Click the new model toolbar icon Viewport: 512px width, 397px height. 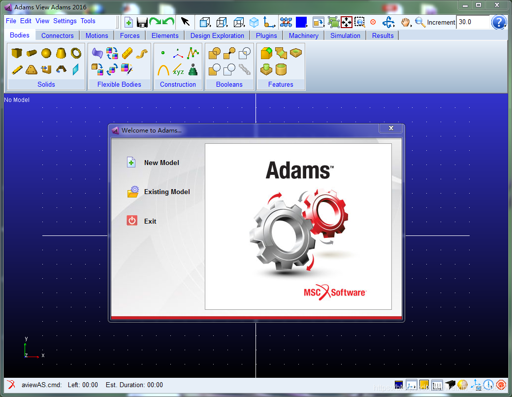(128, 22)
